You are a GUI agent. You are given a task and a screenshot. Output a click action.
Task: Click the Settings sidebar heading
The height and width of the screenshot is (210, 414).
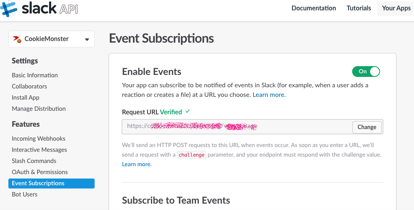point(25,61)
